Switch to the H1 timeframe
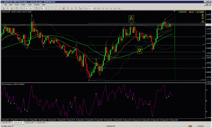 click(103, 8)
